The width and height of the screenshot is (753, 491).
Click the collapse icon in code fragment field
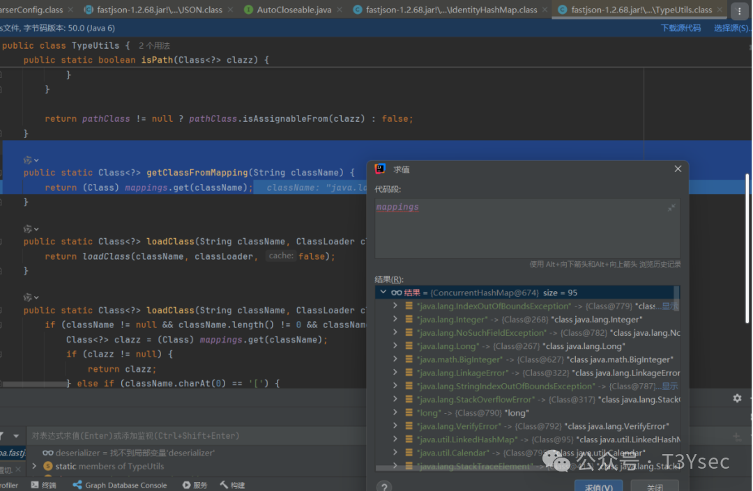click(671, 208)
